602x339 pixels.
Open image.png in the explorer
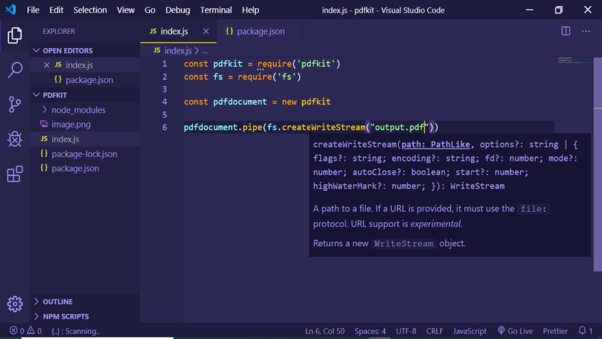click(71, 124)
